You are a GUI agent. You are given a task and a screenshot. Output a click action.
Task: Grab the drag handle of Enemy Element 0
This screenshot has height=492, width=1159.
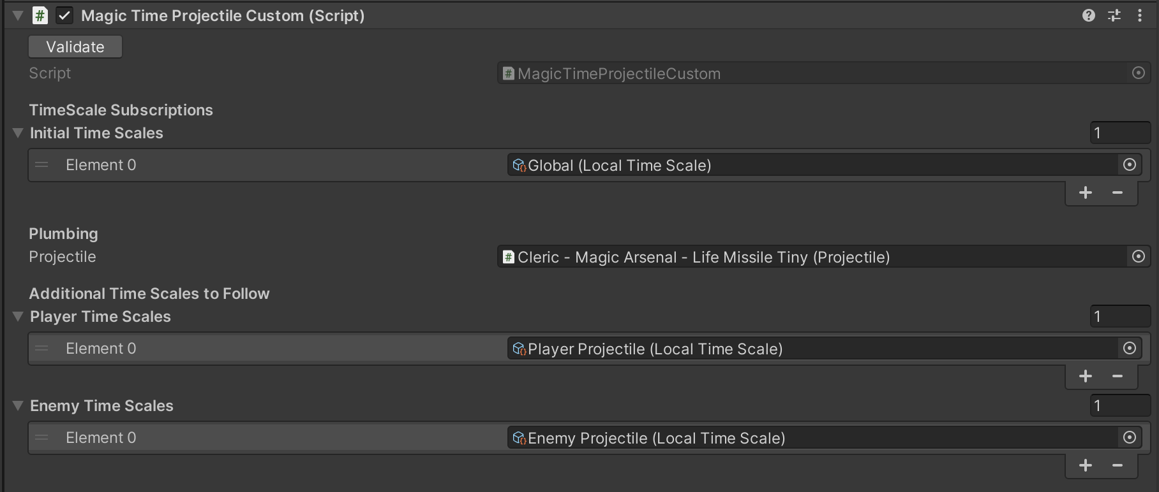coord(42,438)
